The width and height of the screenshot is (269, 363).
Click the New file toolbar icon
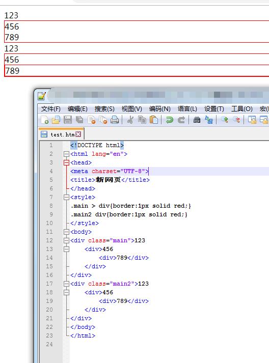44,120
